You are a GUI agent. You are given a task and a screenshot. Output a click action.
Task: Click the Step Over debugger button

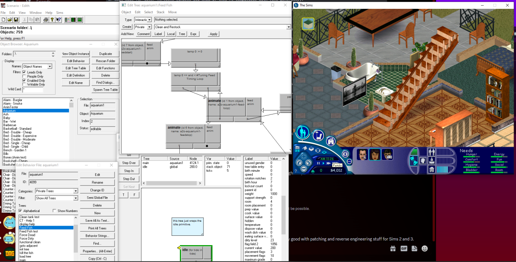point(129,163)
